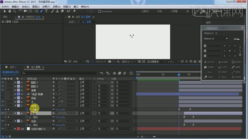Open TrkMat dropdown for 图层 8
The image size is (248, 139).
point(103,86)
